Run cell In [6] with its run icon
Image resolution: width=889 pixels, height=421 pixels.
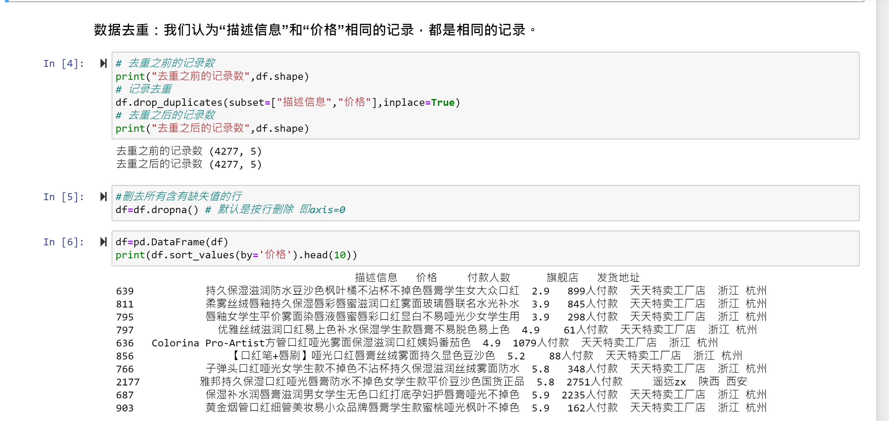click(x=103, y=242)
